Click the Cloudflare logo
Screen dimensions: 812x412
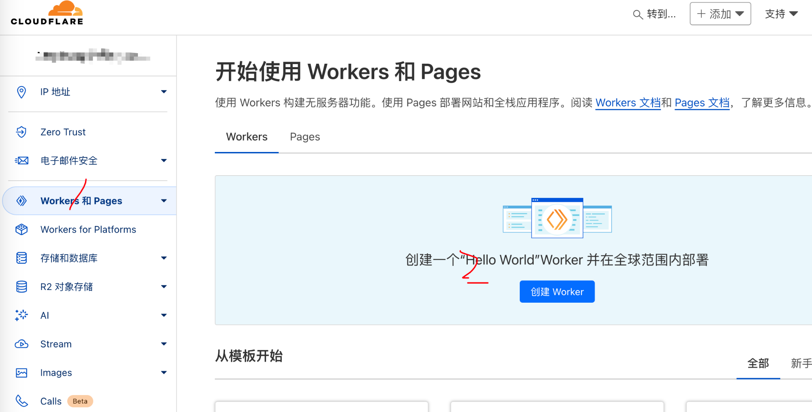[47, 14]
